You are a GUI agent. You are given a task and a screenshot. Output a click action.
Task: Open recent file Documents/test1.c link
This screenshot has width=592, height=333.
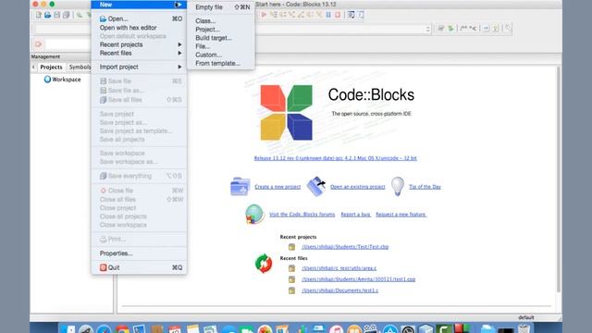pyautogui.click(x=339, y=290)
